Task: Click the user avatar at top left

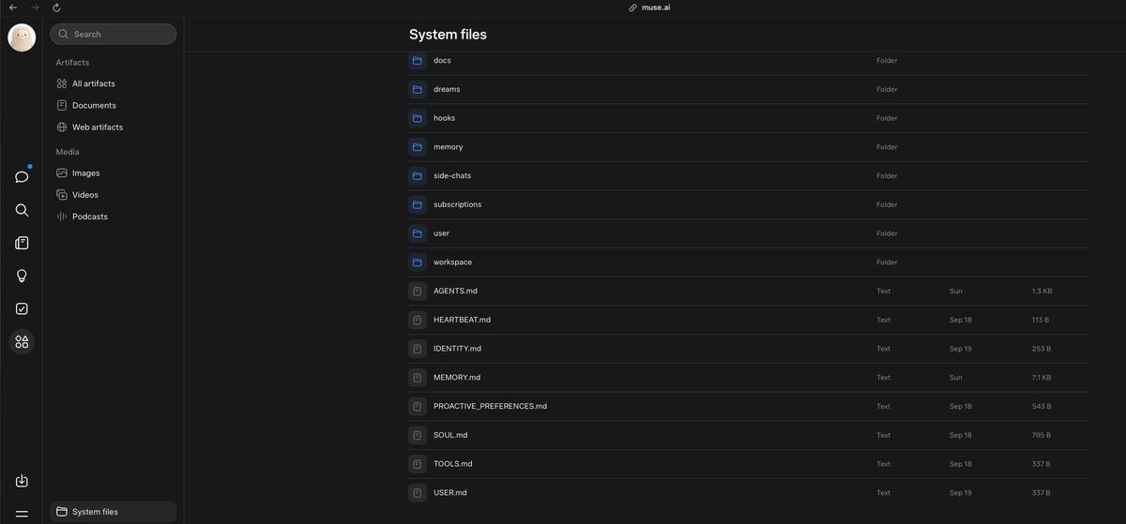Action: tap(22, 37)
